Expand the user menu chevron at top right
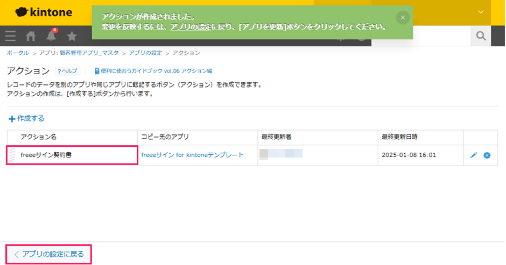Image resolution: width=506 pixels, height=265 pixels. (481, 12)
